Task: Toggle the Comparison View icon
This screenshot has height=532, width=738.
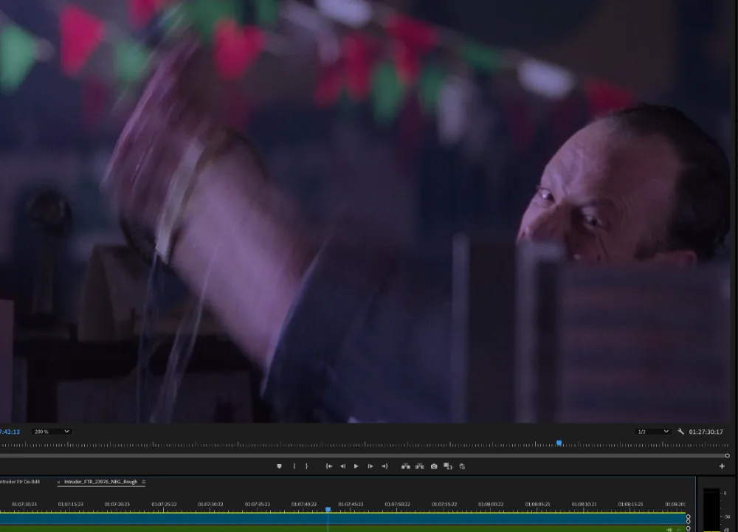Action: coord(448,466)
